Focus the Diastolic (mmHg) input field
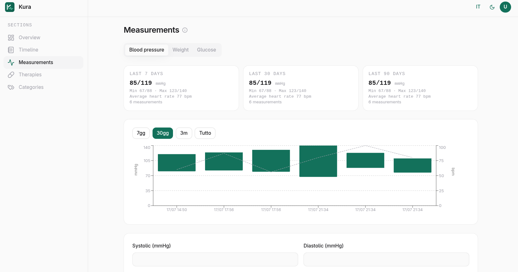 (x=386, y=259)
